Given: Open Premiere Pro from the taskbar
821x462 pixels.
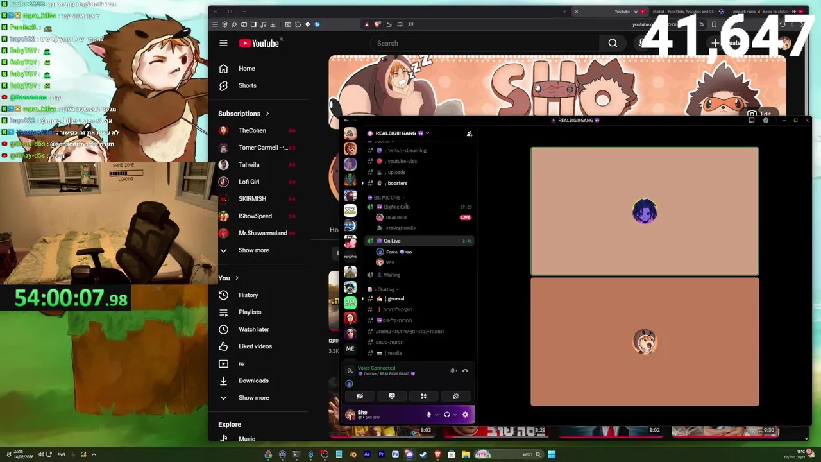Looking at the screenshot, I should (x=381, y=454).
